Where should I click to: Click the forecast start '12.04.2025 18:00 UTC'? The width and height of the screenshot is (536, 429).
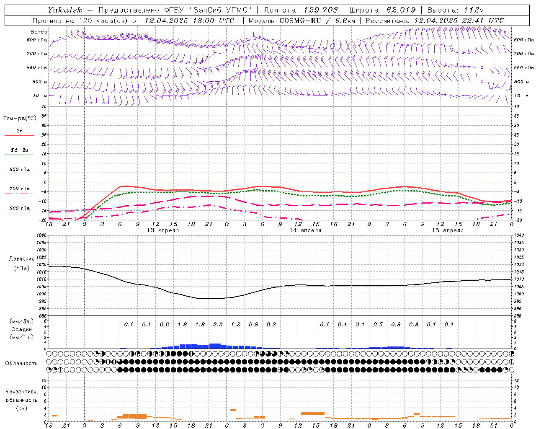point(189,21)
